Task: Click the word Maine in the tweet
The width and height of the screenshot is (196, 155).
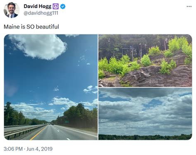Action: tap(12, 27)
